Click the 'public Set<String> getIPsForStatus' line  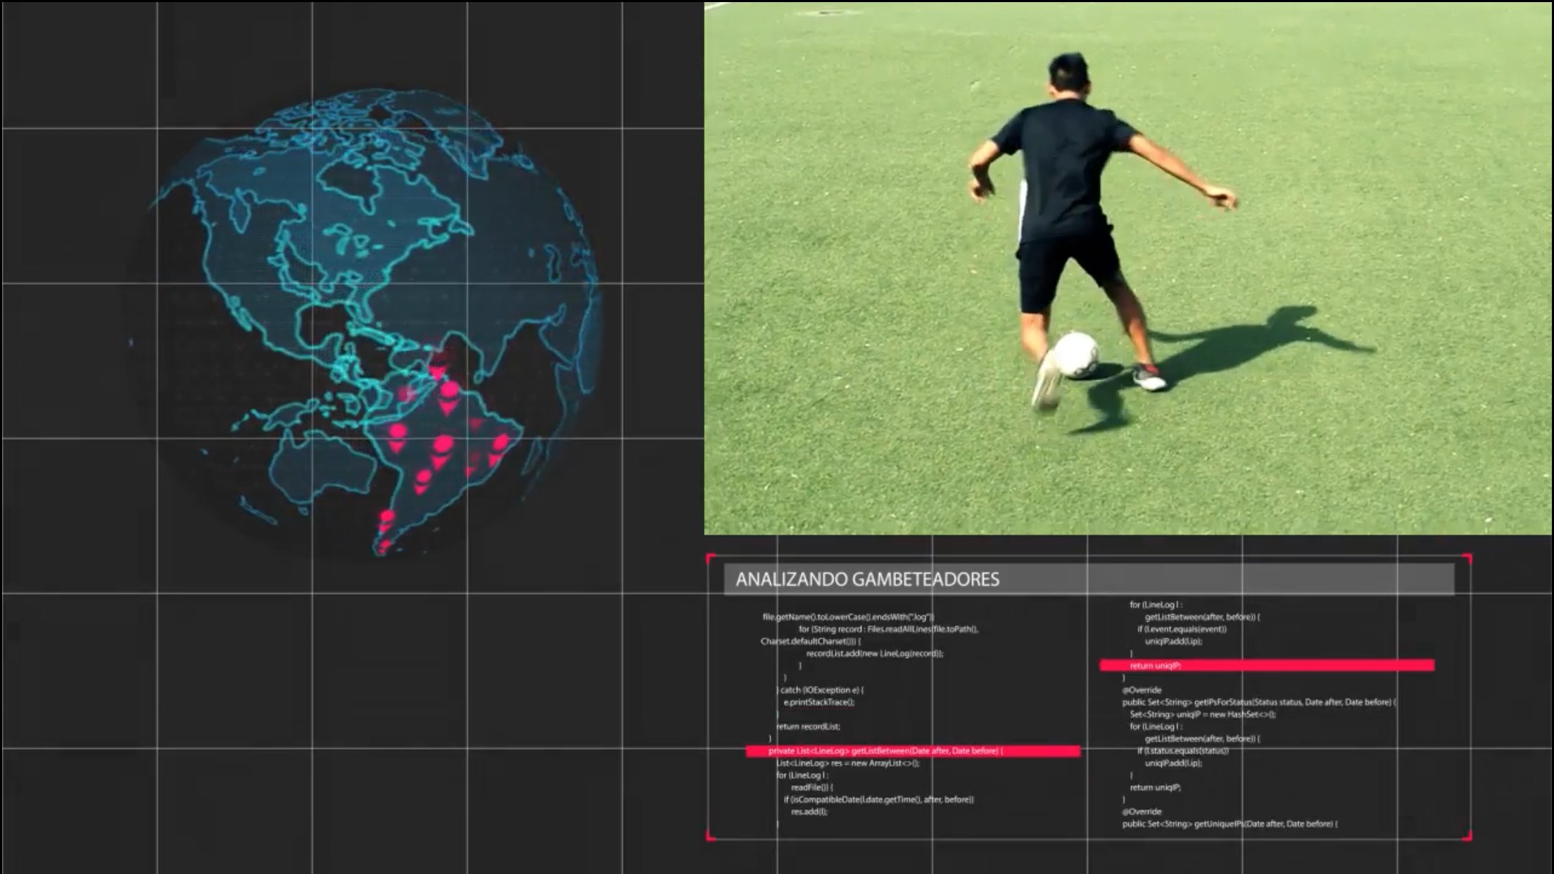tap(1259, 702)
